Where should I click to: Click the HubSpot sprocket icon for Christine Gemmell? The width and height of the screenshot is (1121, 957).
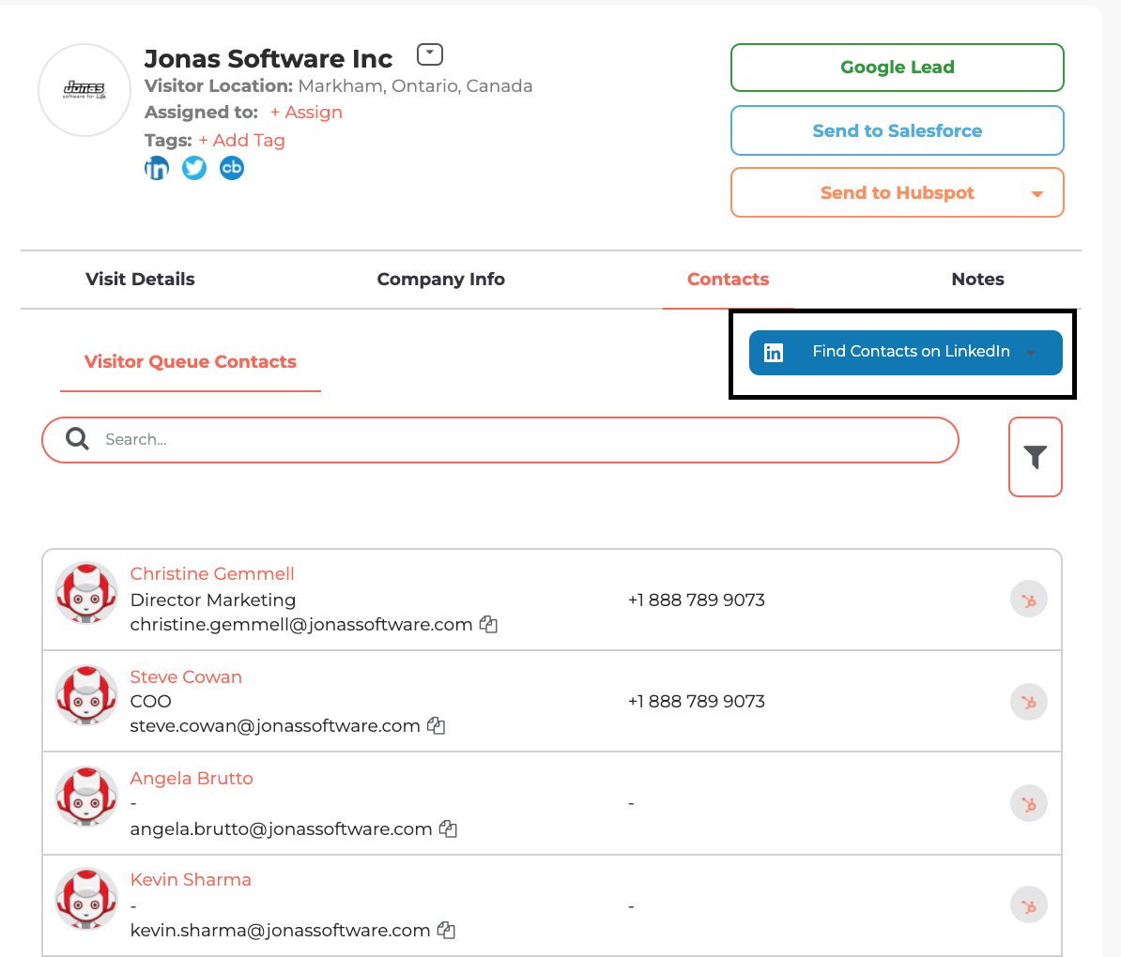pos(1028,599)
